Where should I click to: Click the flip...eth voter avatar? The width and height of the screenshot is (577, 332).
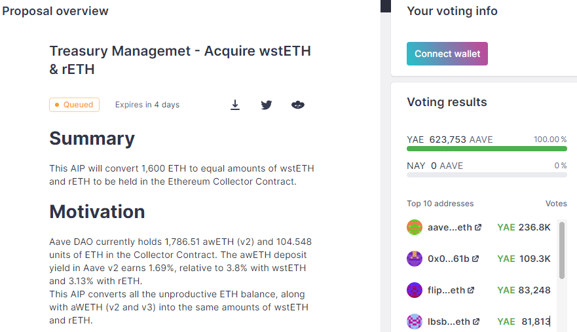coord(415,290)
